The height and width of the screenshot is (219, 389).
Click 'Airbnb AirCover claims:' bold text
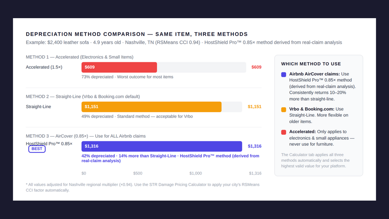(315, 74)
